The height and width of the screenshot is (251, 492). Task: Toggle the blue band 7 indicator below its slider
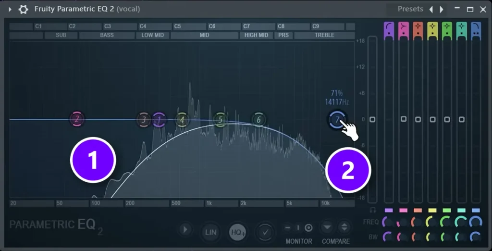476,210
